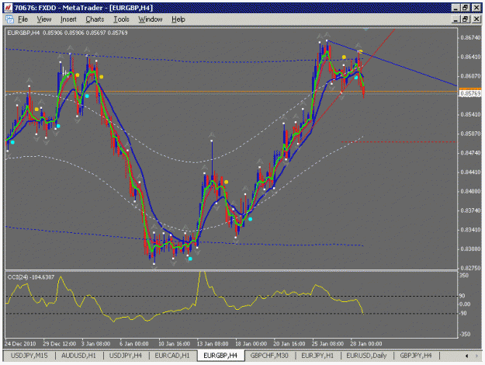
Task: Open the Window menu
Action: [151, 19]
